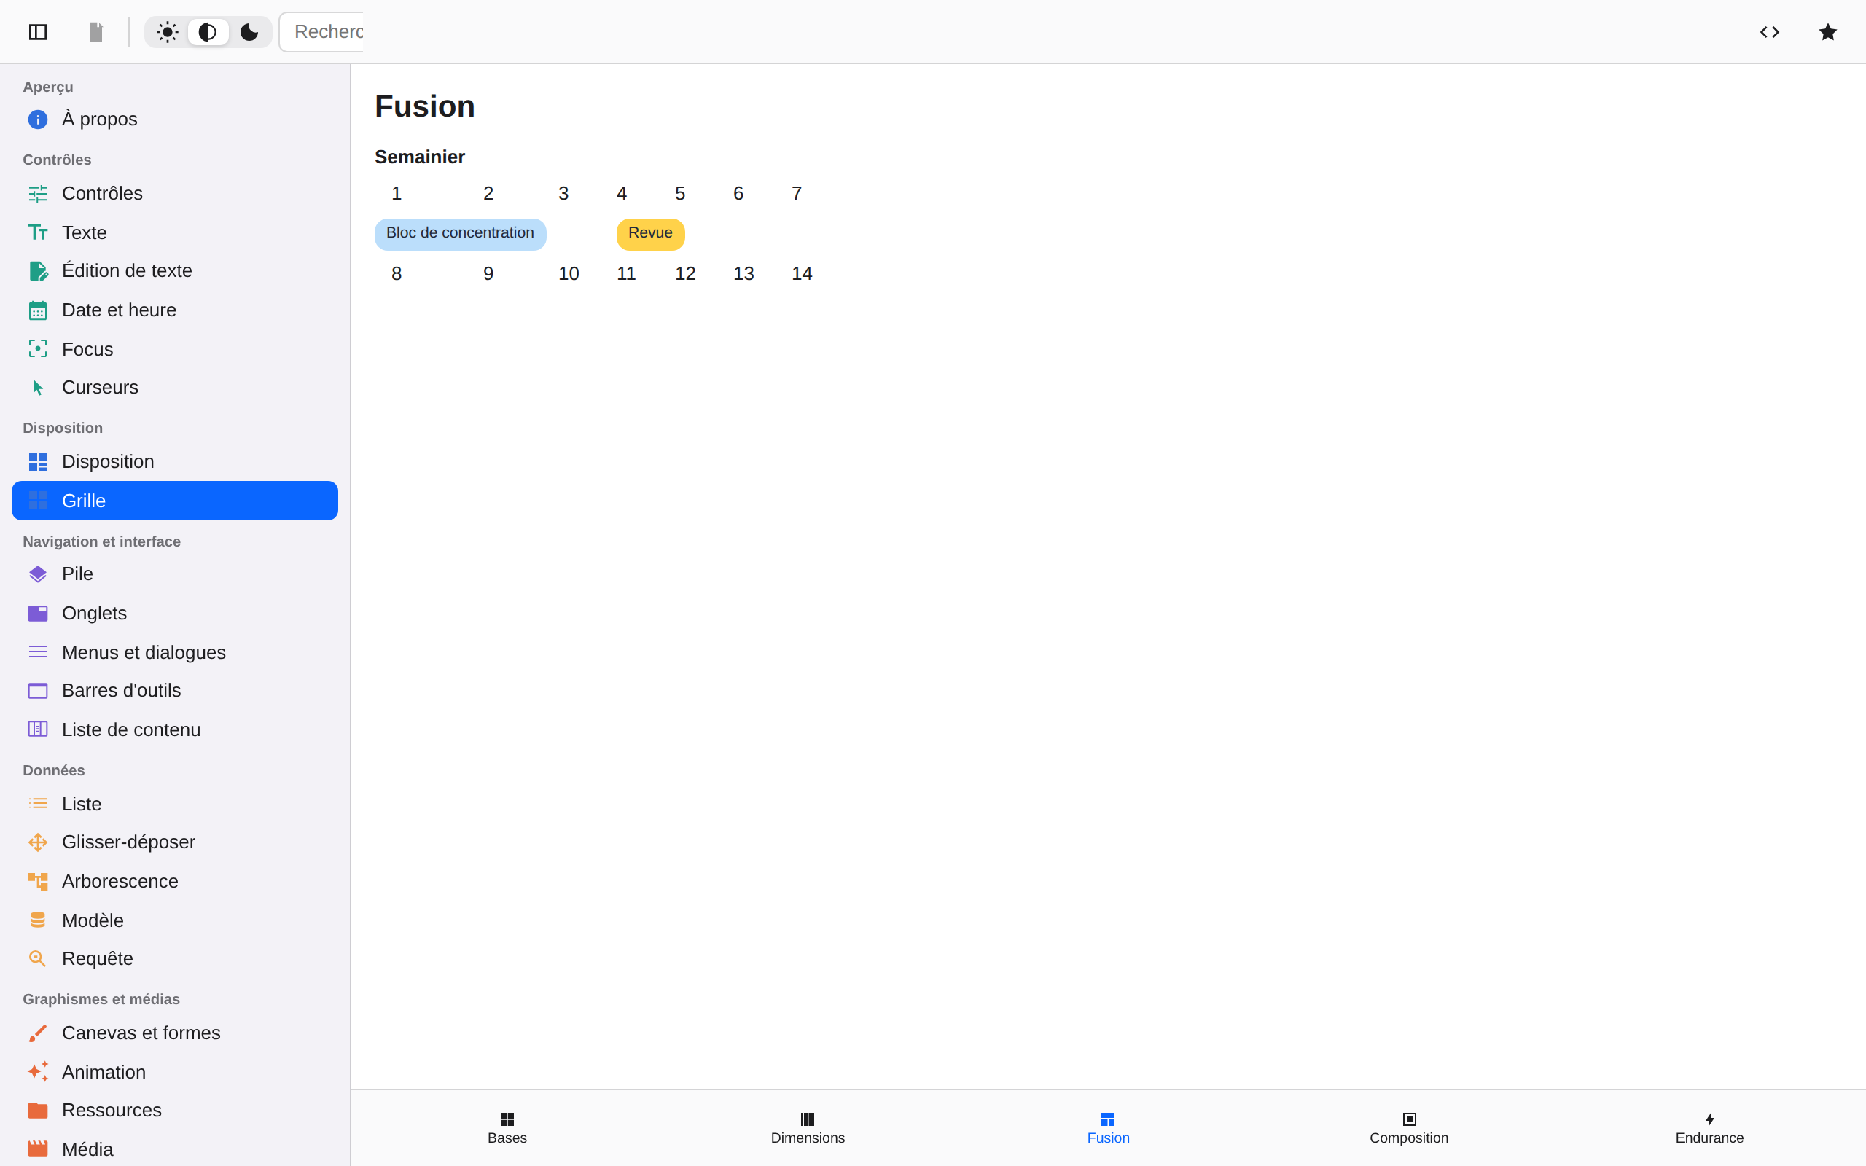
Task: Click the Requête search icon
Action: click(x=38, y=958)
